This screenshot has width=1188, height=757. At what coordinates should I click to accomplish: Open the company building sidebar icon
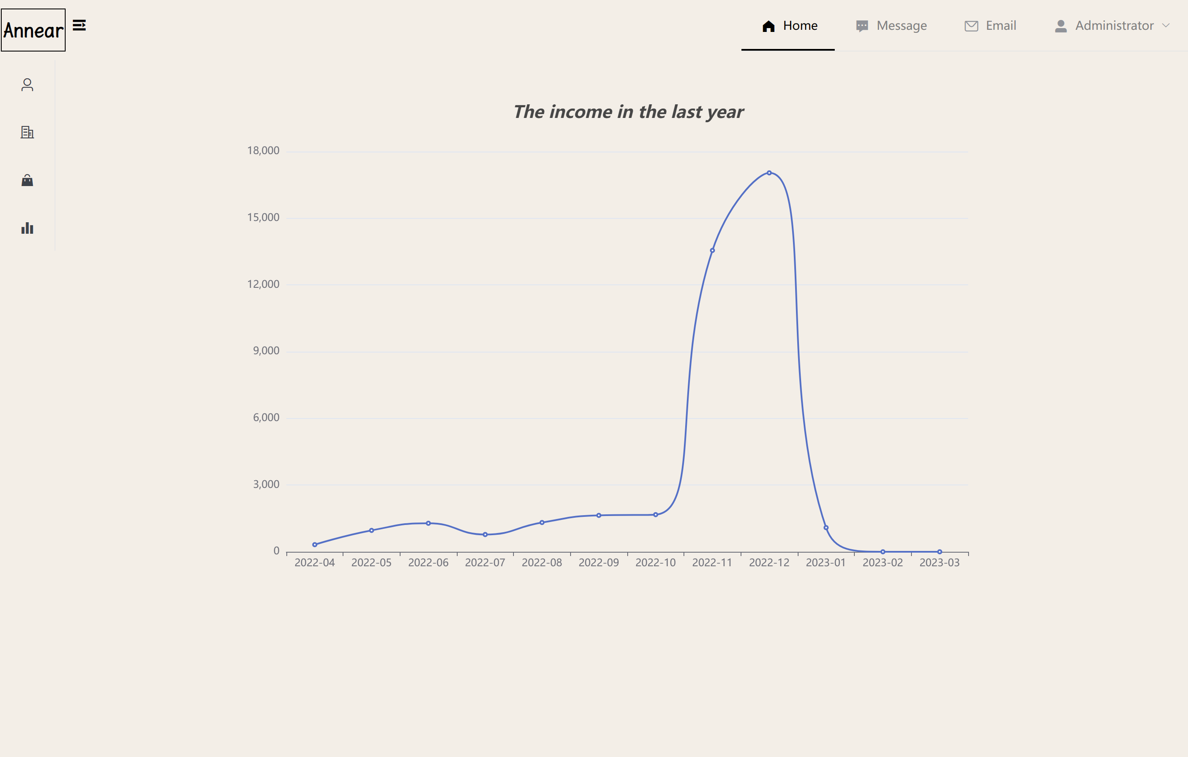click(x=27, y=132)
